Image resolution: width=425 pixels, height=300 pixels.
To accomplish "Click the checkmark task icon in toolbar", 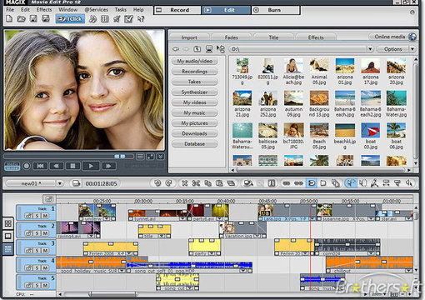I will coord(128,19).
